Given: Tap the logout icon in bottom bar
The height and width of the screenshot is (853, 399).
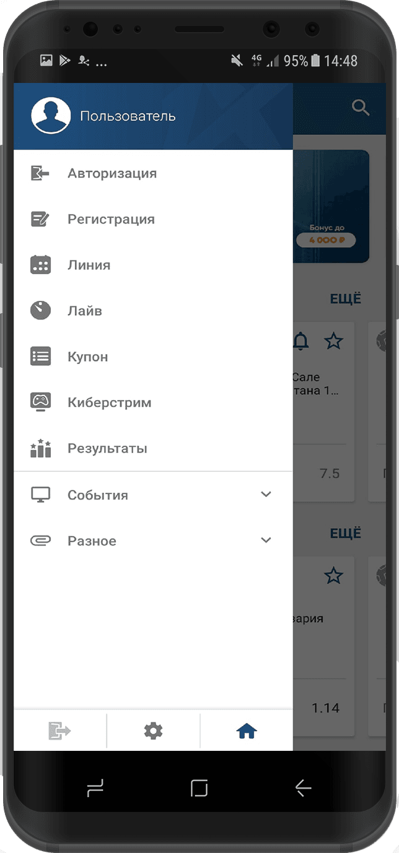Looking at the screenshot, I should 60,731.
